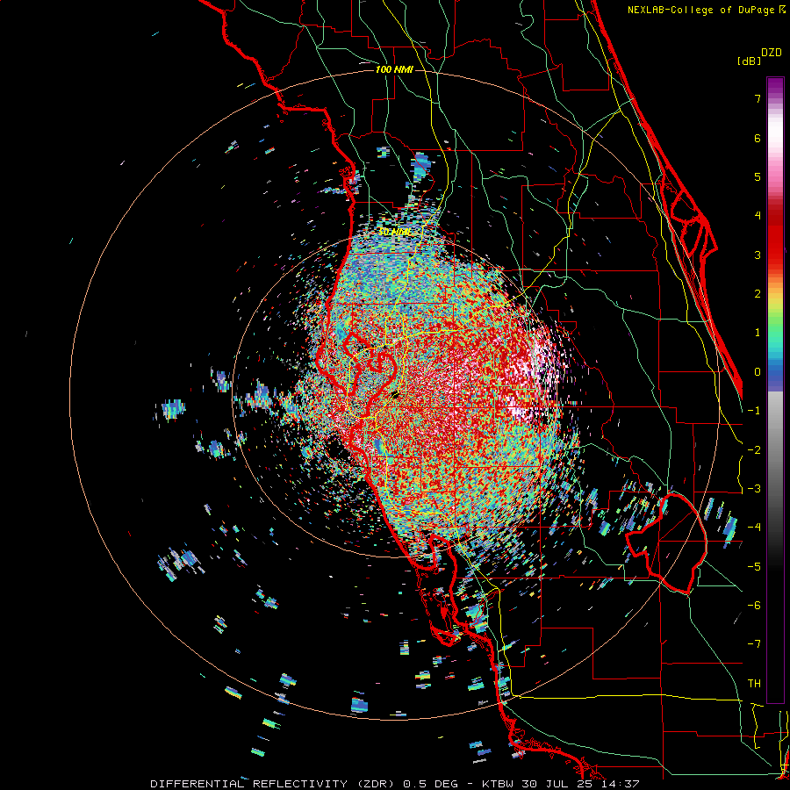Click the -6 tick on the color scale

point(754,606)
